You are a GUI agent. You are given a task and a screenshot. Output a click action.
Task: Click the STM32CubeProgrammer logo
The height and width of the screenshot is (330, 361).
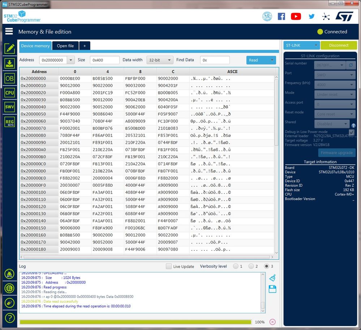pos(22,17)
